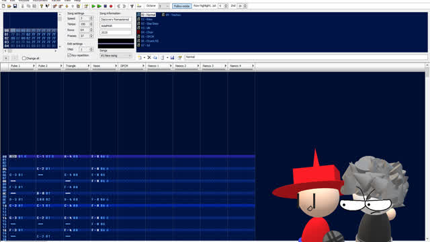Open the Tracker menu
This screenshot has width=430, height=242.
56,1
